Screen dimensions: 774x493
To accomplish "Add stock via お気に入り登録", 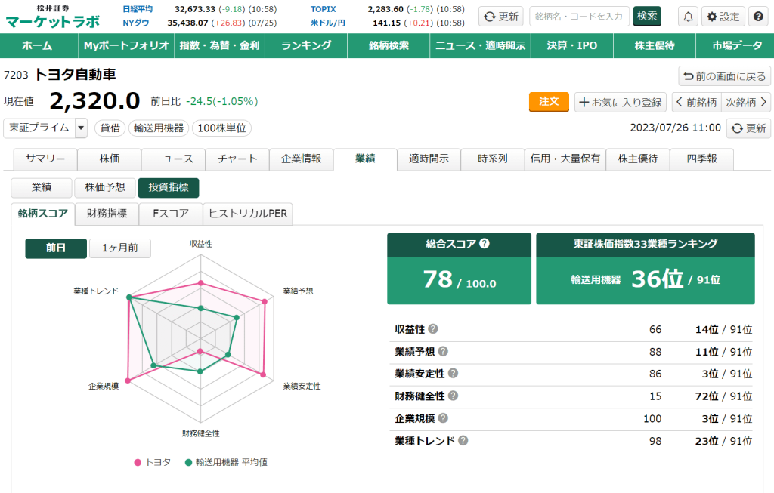I will (x=621, y=102).
